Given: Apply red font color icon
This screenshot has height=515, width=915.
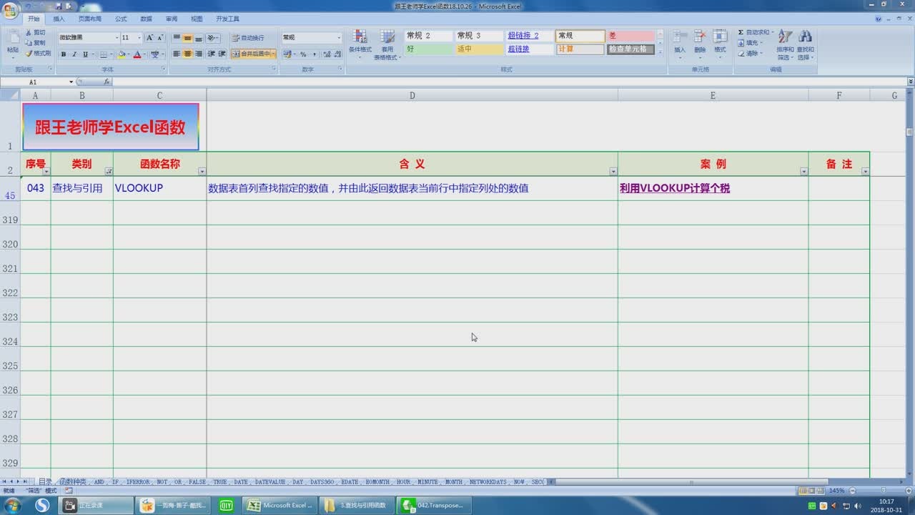Looking at the screenshot, I should (137, 54).
